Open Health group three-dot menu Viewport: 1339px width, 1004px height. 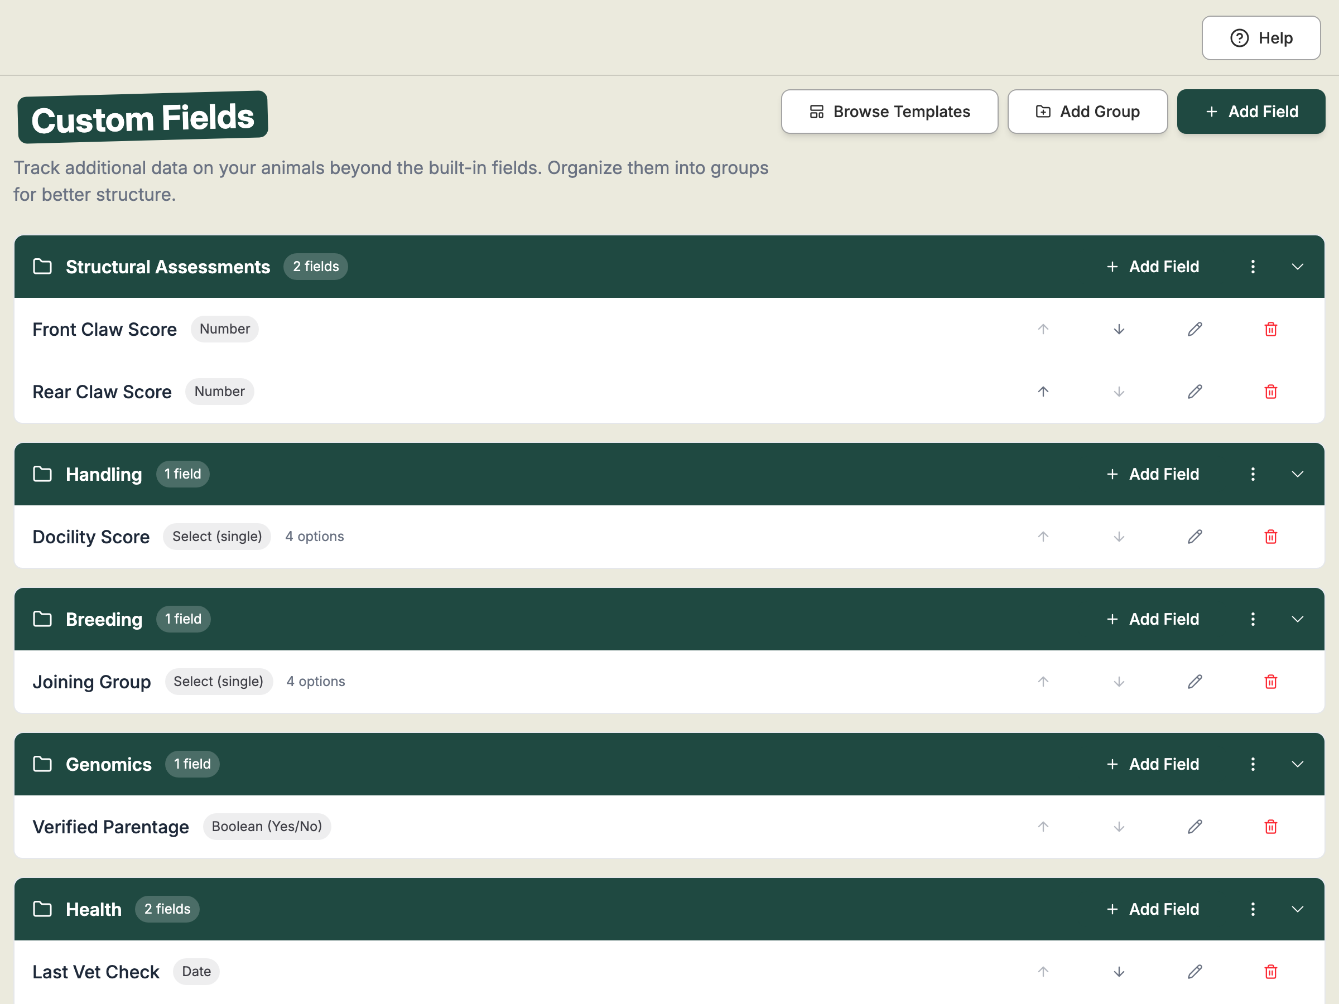[1253, 909]
